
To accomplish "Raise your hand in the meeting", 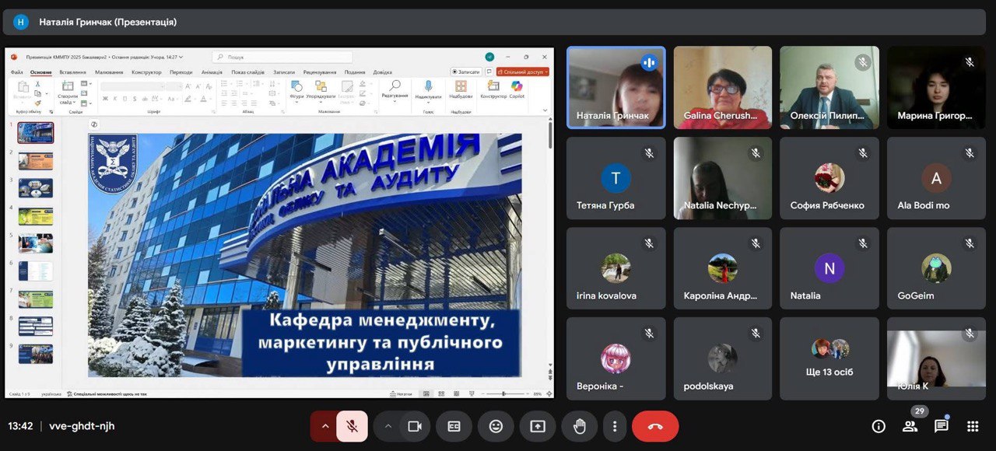I will coord(580,426).
